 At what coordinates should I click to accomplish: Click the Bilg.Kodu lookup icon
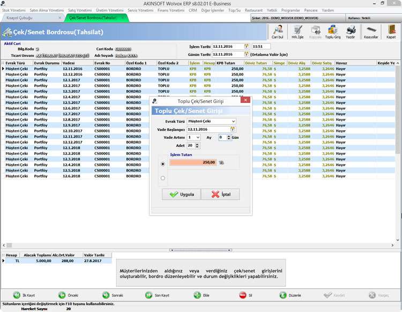click(x=37, y=49)
